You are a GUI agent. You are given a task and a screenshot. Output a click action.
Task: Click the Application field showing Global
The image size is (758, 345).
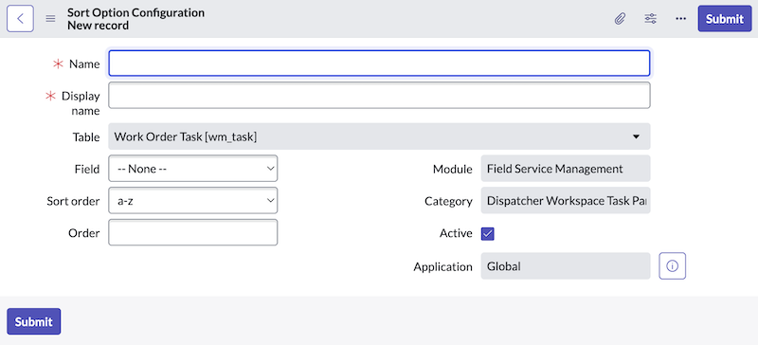[x=566, y=266]
